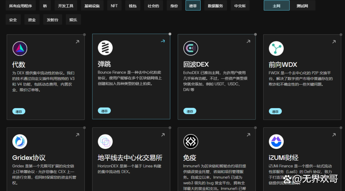The image size is (345, 191).
Task: Open external link arrow on 回波DEX card
Action: click(x=249, y=41)
